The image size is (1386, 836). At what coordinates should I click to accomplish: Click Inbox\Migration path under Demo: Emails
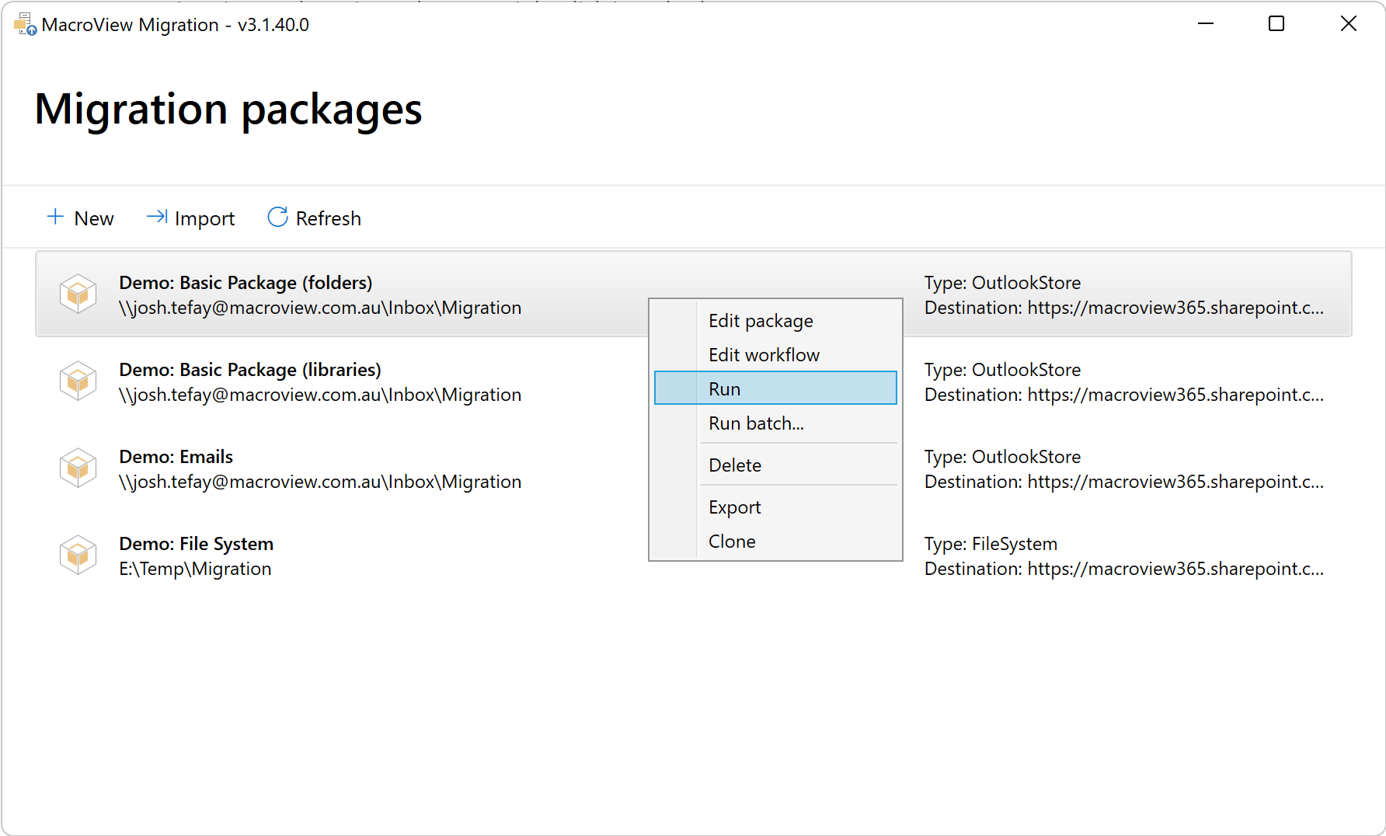(320, 482)
